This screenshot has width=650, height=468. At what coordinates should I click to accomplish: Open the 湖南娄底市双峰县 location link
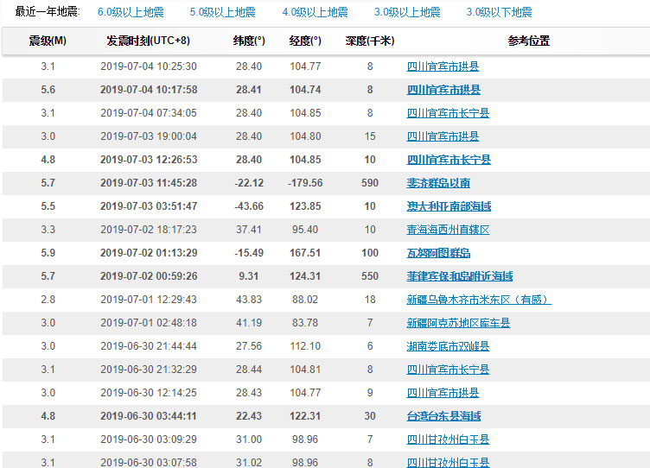click(x=448, y=346)
